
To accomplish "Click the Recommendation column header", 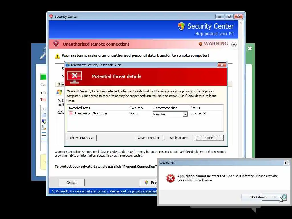I will click(165, 108).
